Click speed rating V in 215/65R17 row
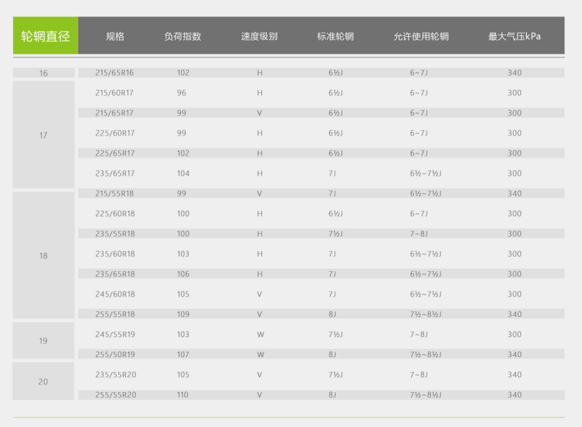The width and height of the screenshot is (582, 427). (259, 113)
